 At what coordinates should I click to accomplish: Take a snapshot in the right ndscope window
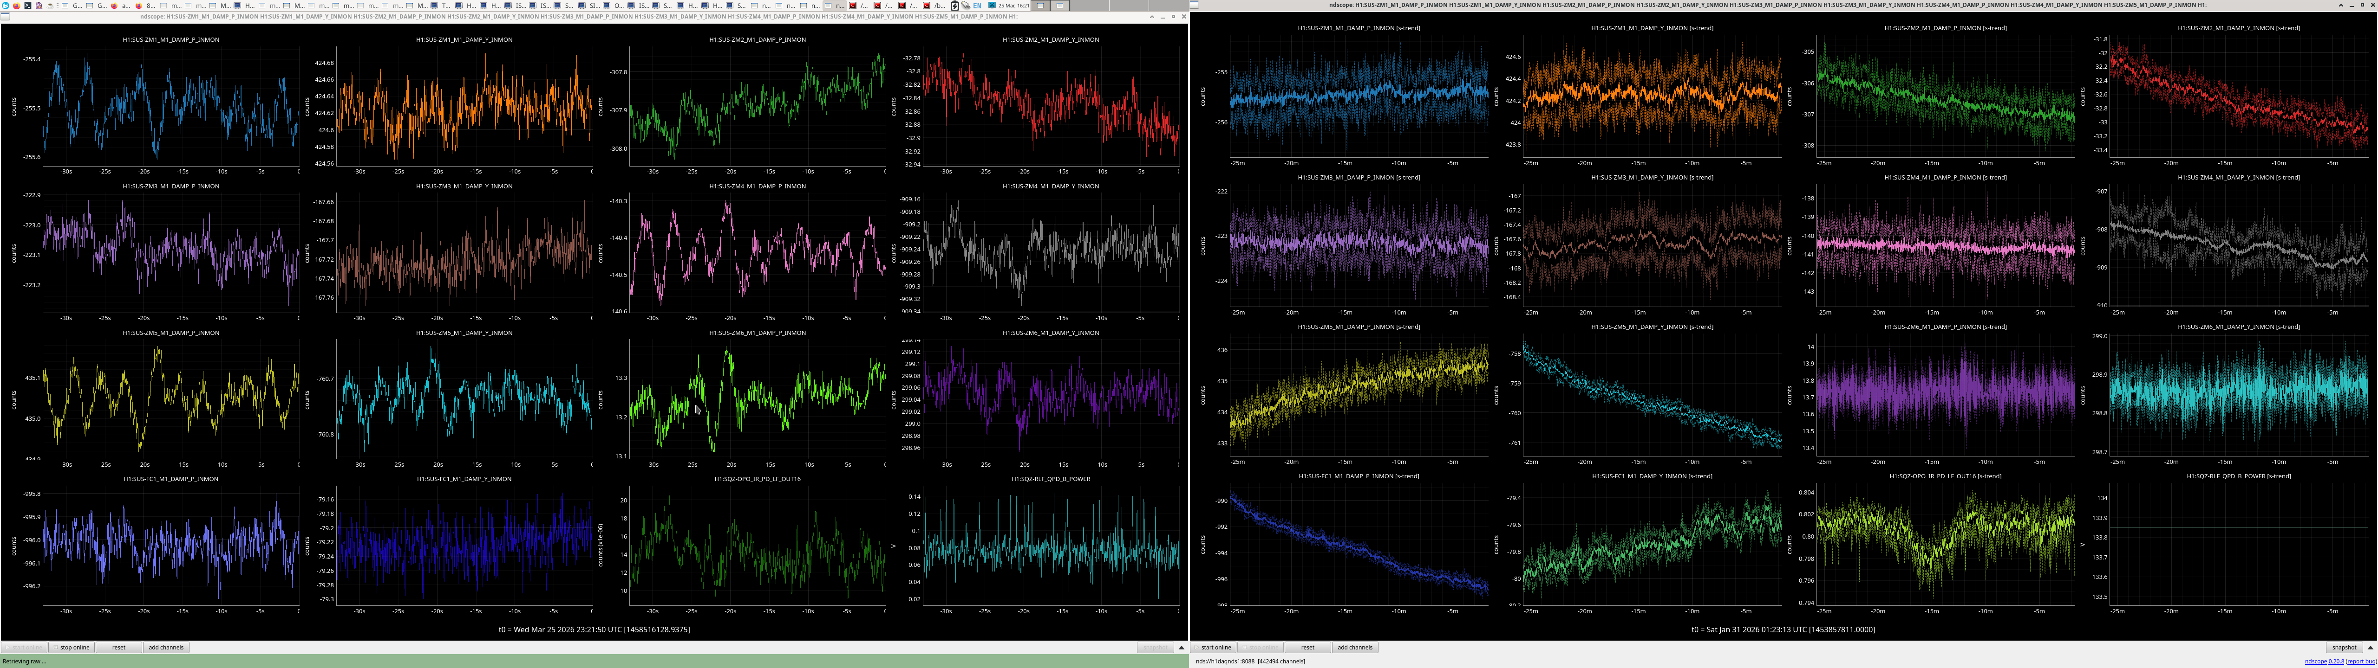[x=2345, y=648]
